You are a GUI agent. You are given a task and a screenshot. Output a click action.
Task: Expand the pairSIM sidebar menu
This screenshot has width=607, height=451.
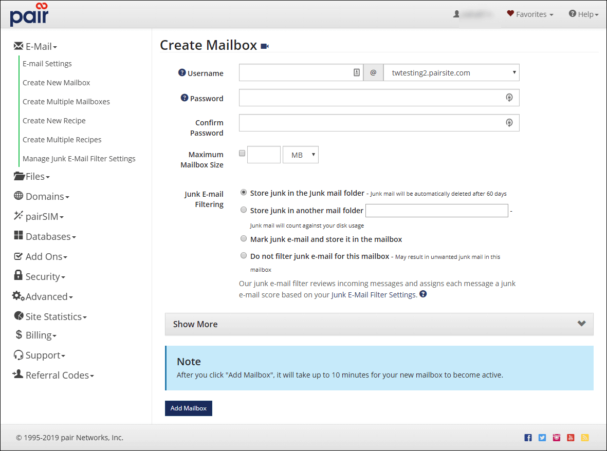(x=39, y=217)
